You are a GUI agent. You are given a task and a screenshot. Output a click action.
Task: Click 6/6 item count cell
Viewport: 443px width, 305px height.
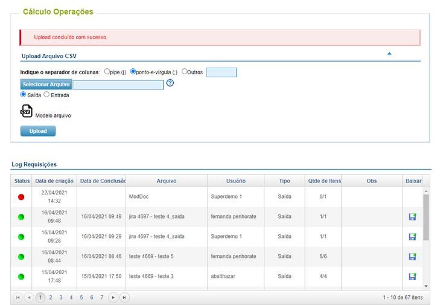[323, 256]
